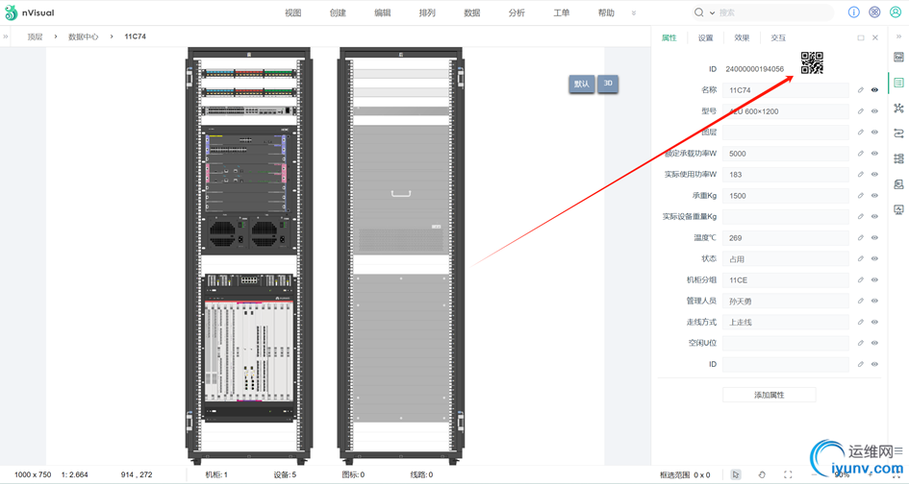909x484 pixels.
Task: Select the hand pan tool in status bar
Action: coord(762,474)
